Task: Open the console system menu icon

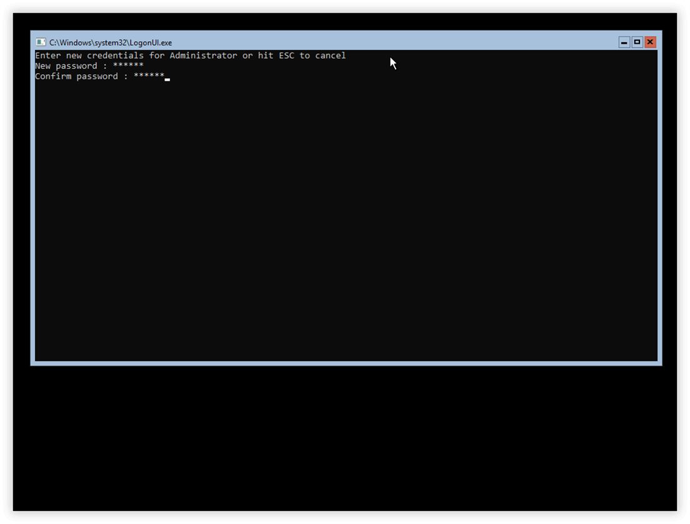Action: [x=41, y=43]
